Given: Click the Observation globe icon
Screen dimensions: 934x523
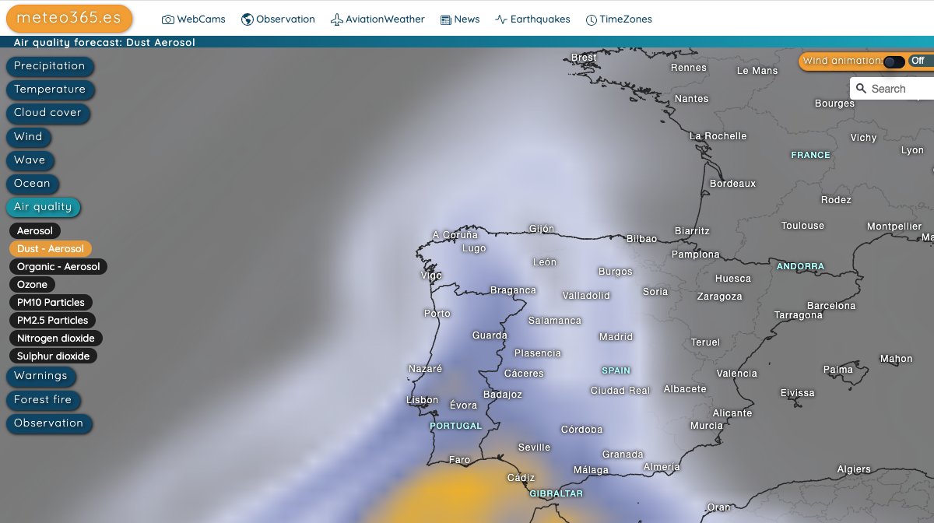Looking at the screenshot, I should click(x=248, y=19).
